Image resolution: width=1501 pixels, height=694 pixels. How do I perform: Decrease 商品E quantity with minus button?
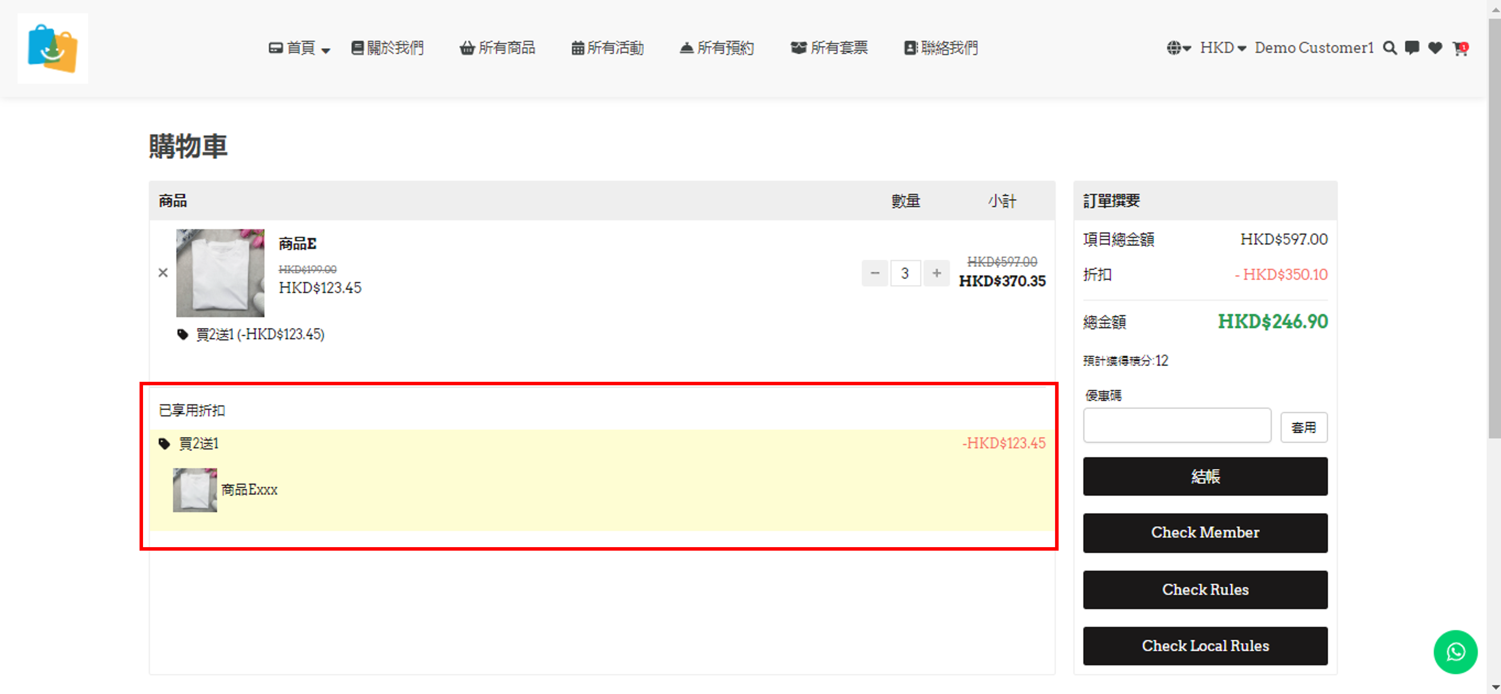875,273
